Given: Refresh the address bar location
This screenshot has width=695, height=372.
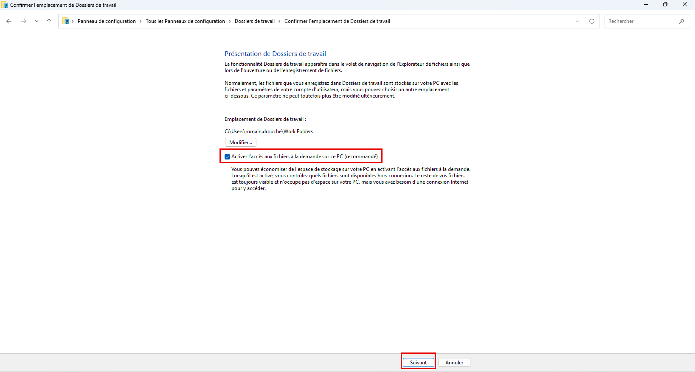Looking at the screenshot, I should 592,21.
